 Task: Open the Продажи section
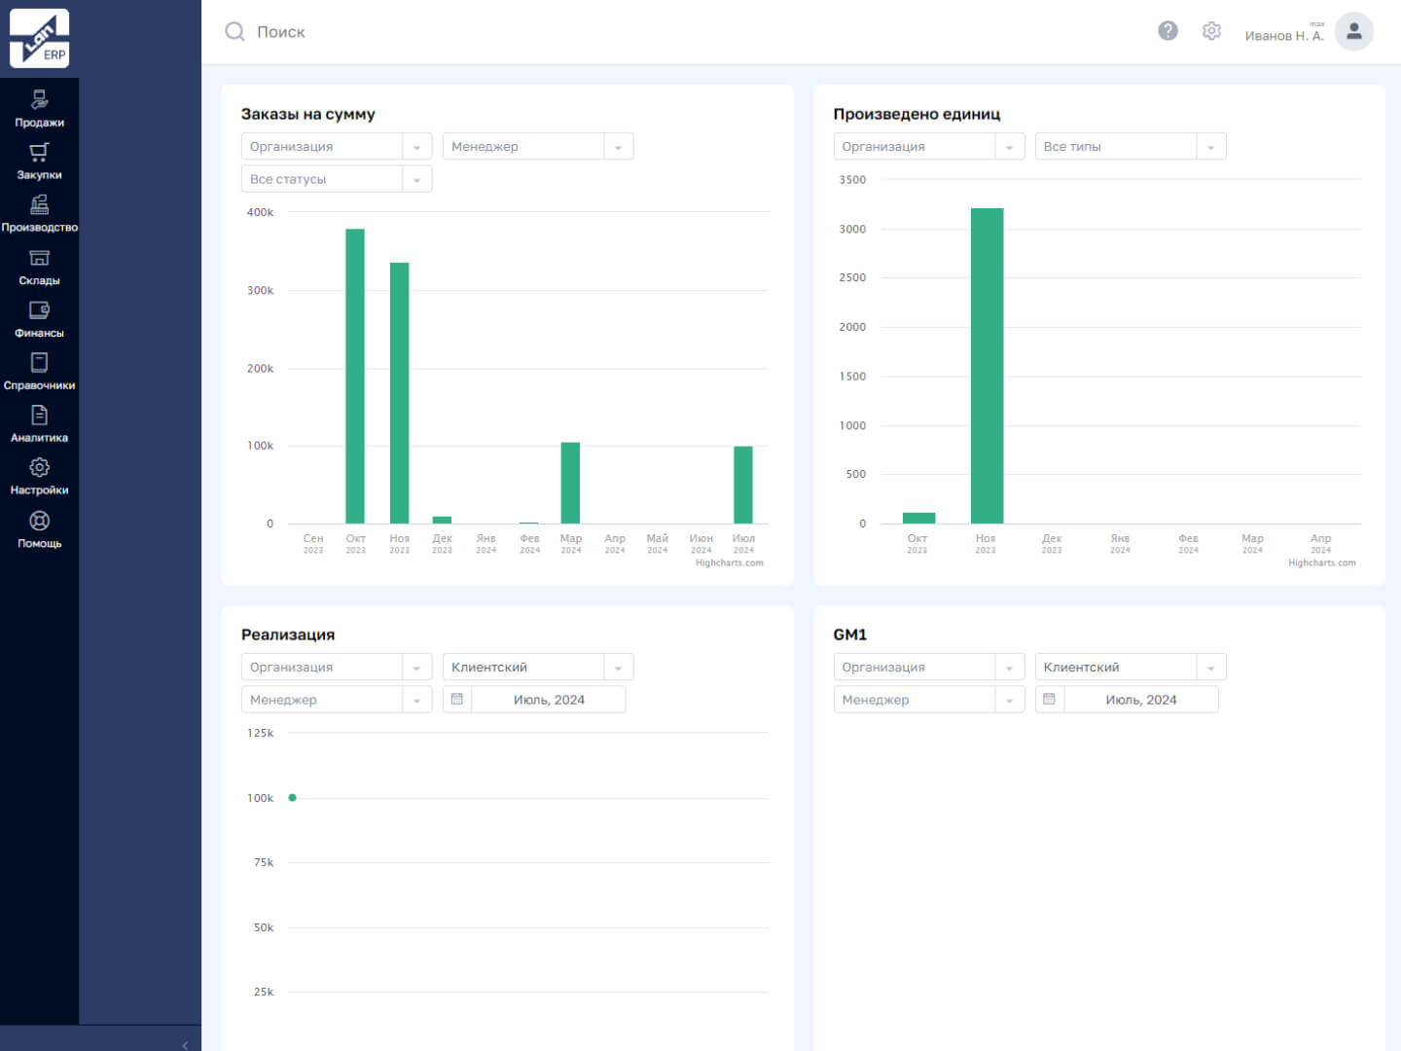coord(39,109)
